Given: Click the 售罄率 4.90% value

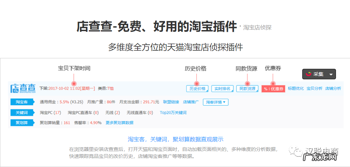Looking at the screenshot, I should pos(96,123).
